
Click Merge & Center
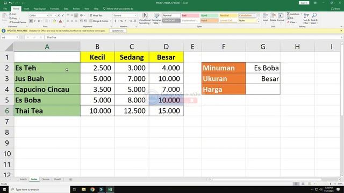99,21
